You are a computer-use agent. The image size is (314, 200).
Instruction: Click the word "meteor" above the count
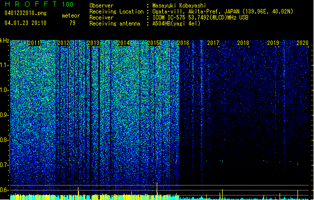[71, 15]
